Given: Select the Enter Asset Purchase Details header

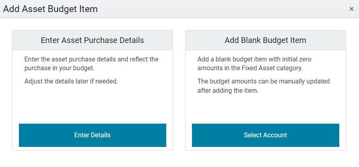Looking at the screenshot, I should click(93, 40).
